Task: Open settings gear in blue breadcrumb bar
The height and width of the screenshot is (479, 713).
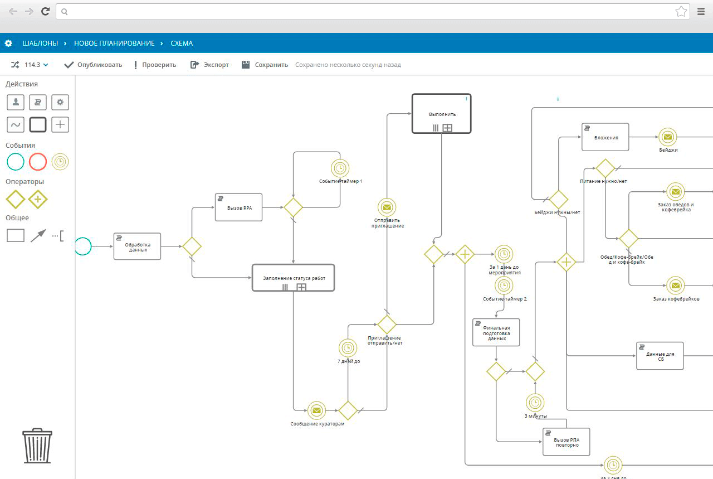Action: (x=8, y=43)
